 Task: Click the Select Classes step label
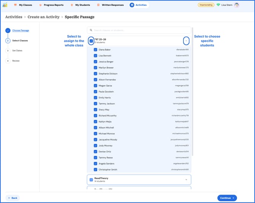click(x=20, y=40)
